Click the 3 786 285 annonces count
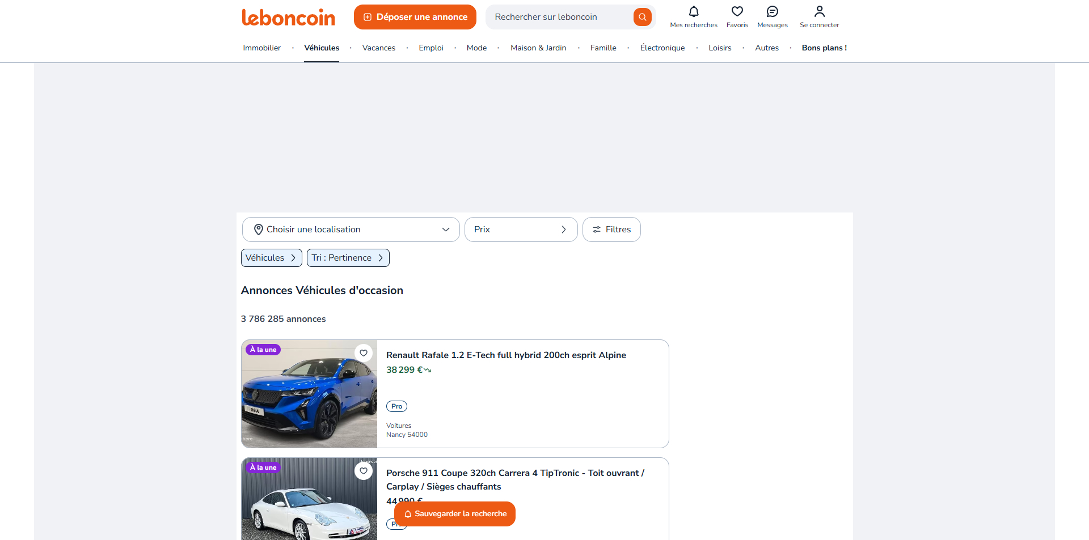 pos(283,319)
